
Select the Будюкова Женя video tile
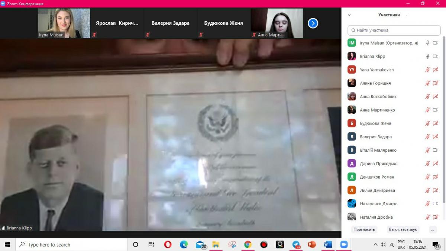[223, 23]
